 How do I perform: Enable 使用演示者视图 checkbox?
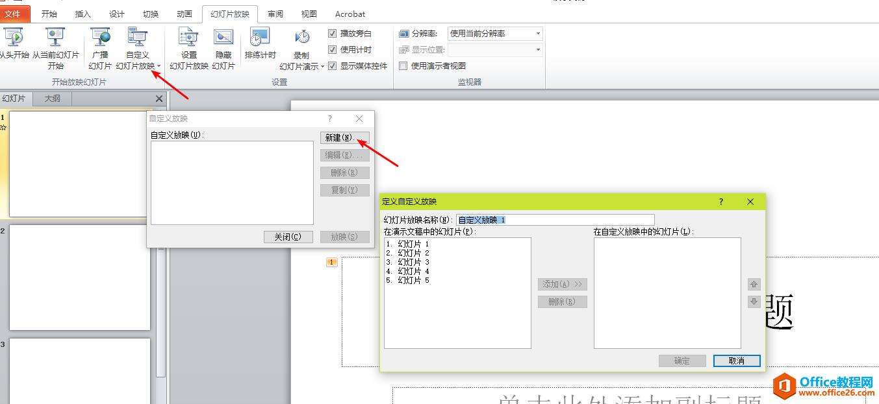pos(403,65)
